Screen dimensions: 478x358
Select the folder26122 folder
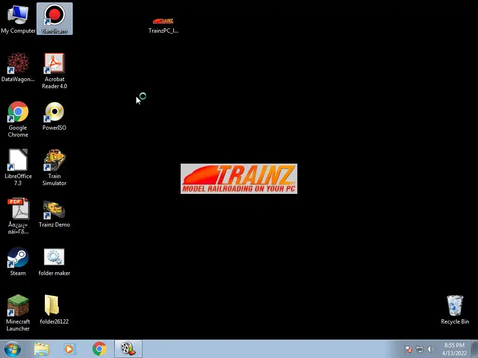54,310
